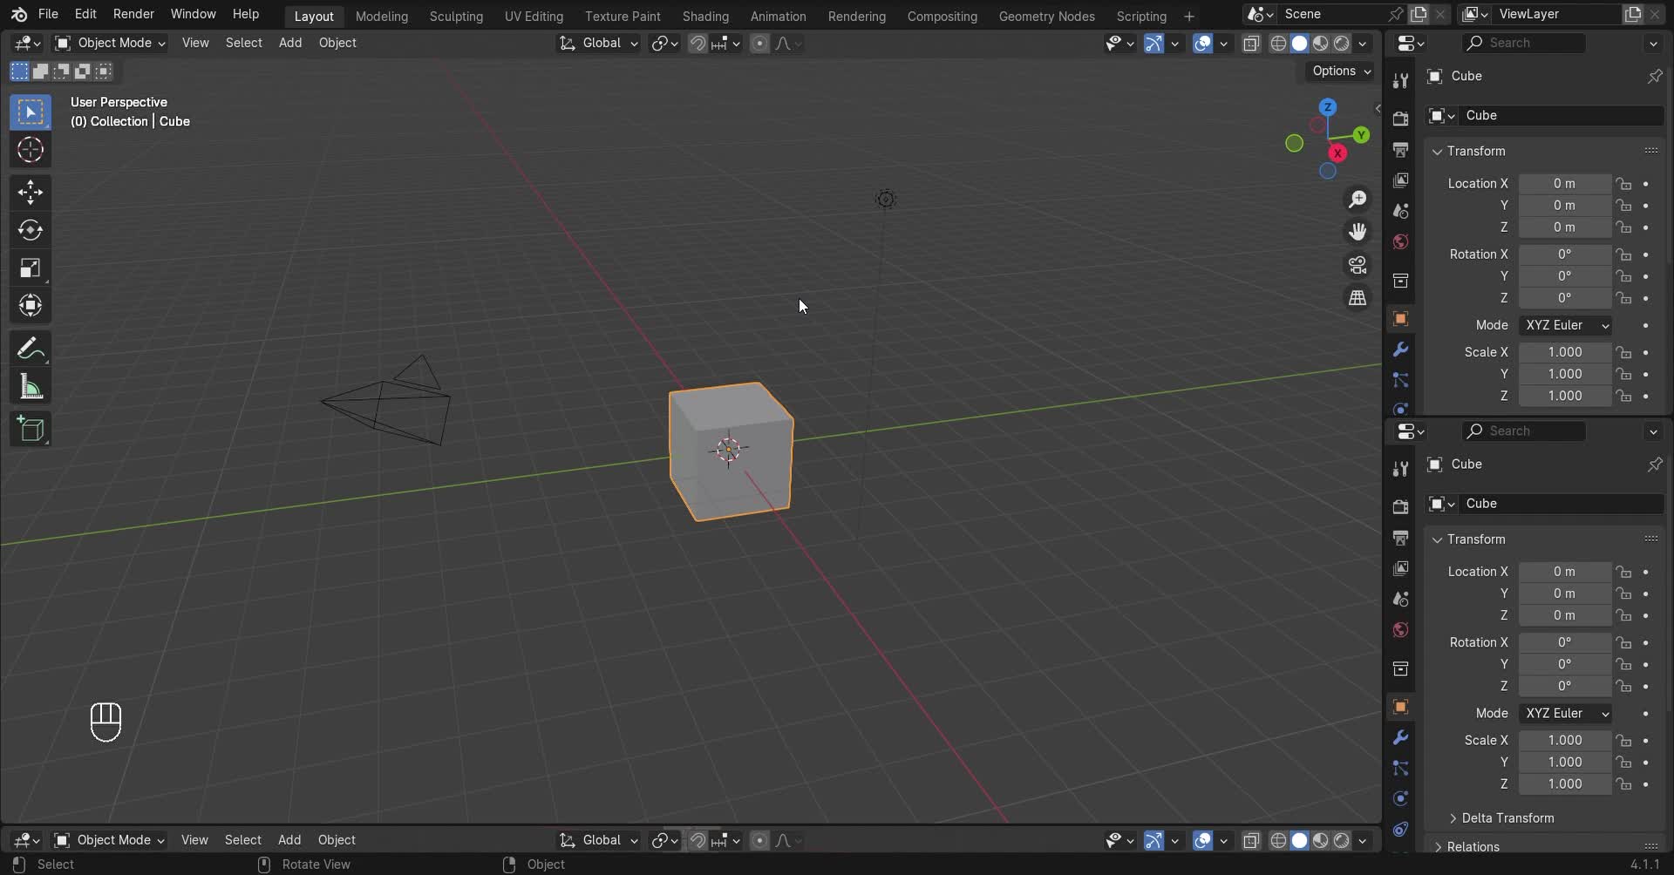Toggle show overlays in top header
The width and height of the screenshot is (1674, 875).
click(x=1202, y=44)
